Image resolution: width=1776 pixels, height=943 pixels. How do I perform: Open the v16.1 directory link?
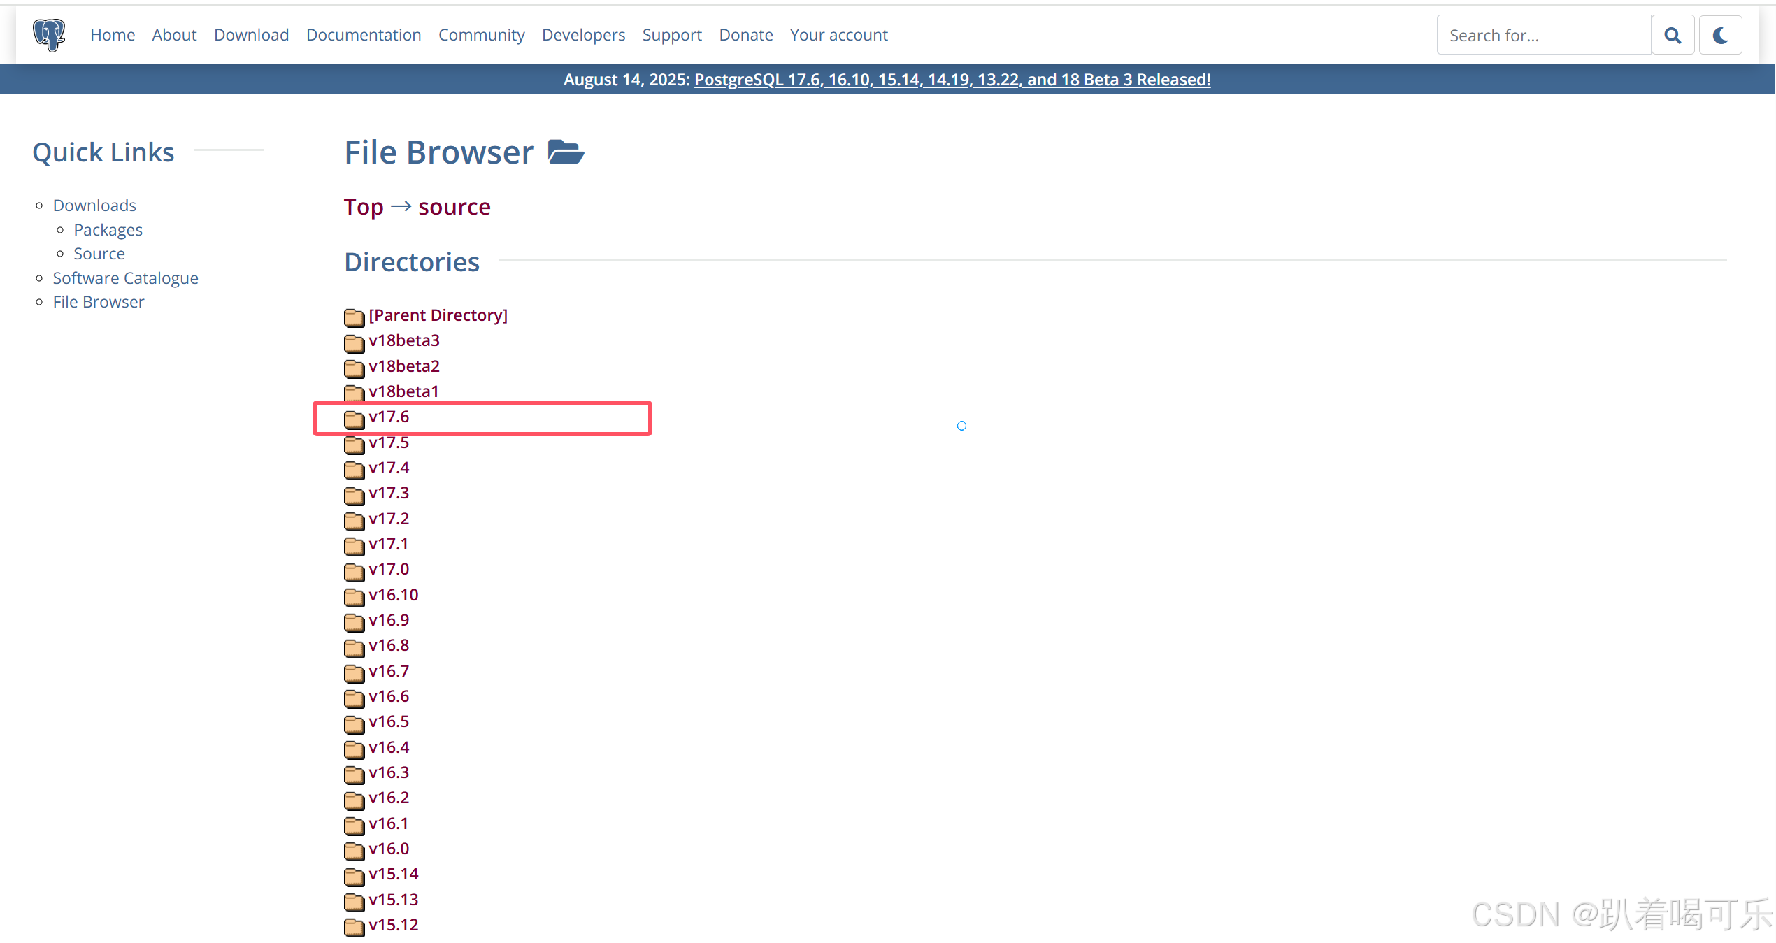pyautogui.click(x=389, y=823)
